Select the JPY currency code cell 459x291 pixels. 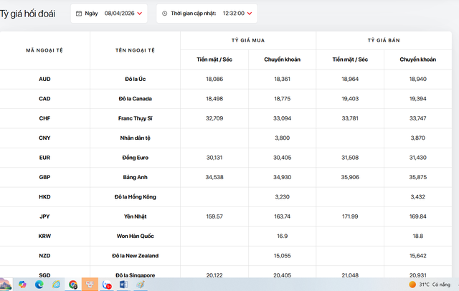pos(44,216)
